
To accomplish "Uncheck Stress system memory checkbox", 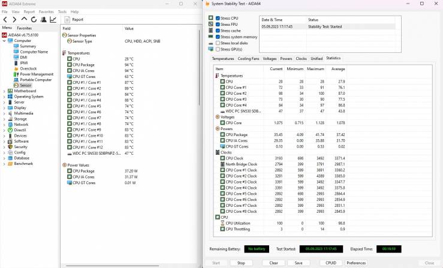I will (x=218, y=37).
